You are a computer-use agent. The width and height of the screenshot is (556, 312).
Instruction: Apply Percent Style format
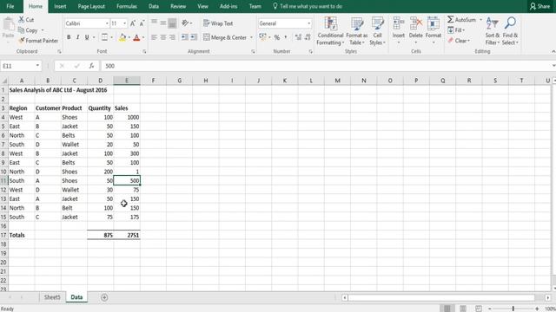(277, 37)
